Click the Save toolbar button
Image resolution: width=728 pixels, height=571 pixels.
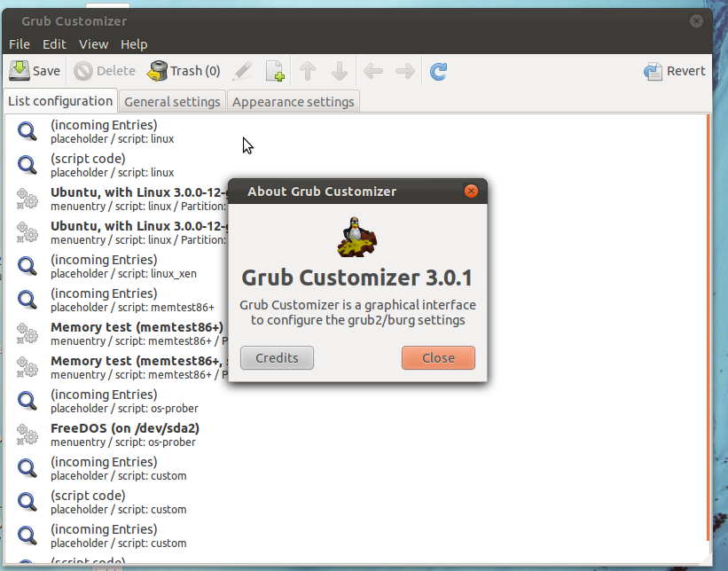pyautogui.click(x=35, y=71)
